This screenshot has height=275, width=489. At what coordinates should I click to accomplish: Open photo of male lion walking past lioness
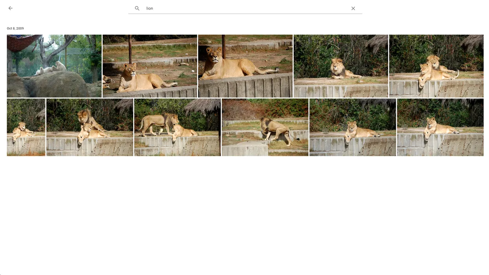pos(177,127)
